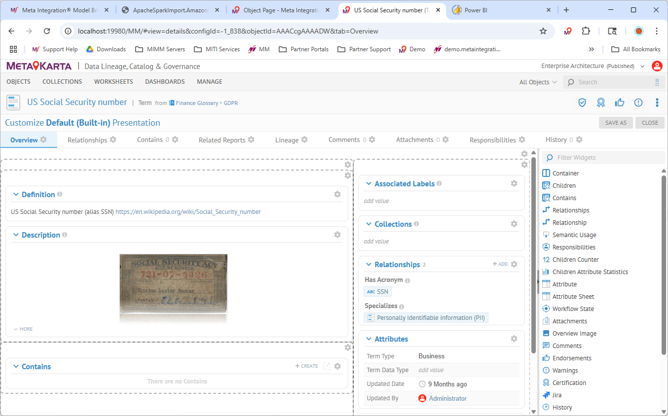This screenshot has width=668, height=416.
Task: Collapse the Definition widget section
Action: coord(16,195)
